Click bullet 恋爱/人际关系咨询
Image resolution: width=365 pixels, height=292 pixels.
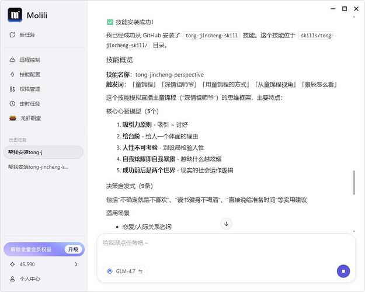coord(147,227)
